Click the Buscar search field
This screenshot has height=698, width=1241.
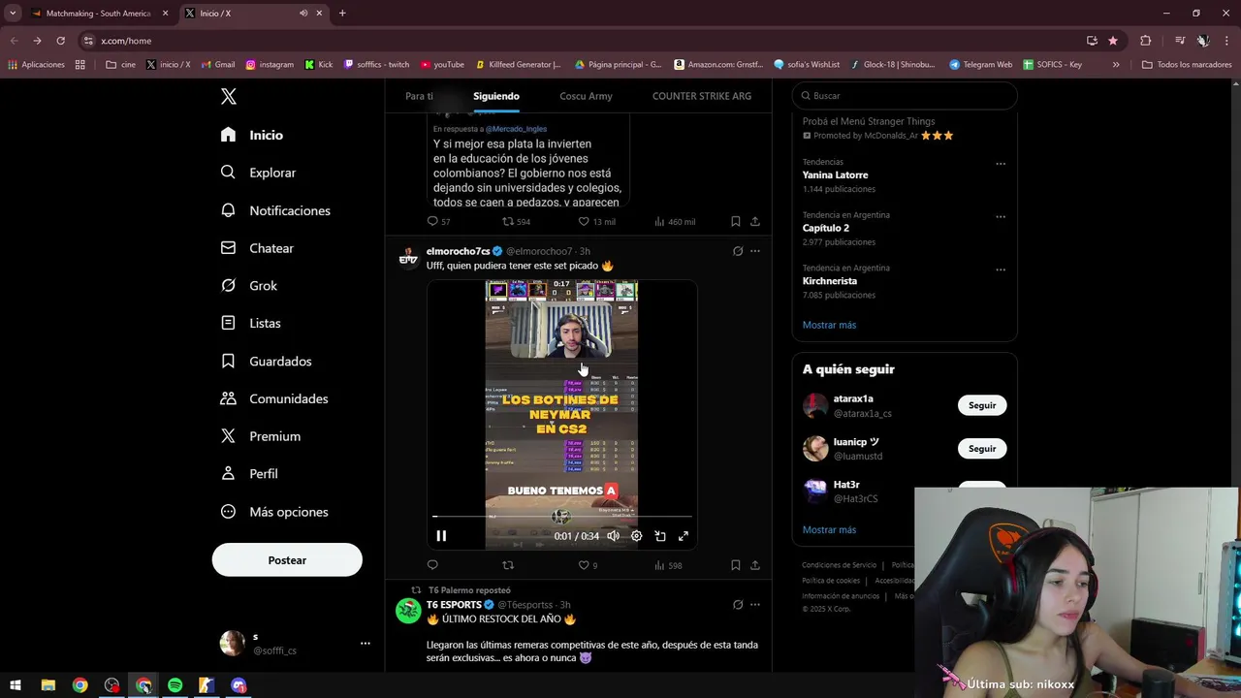905,96
